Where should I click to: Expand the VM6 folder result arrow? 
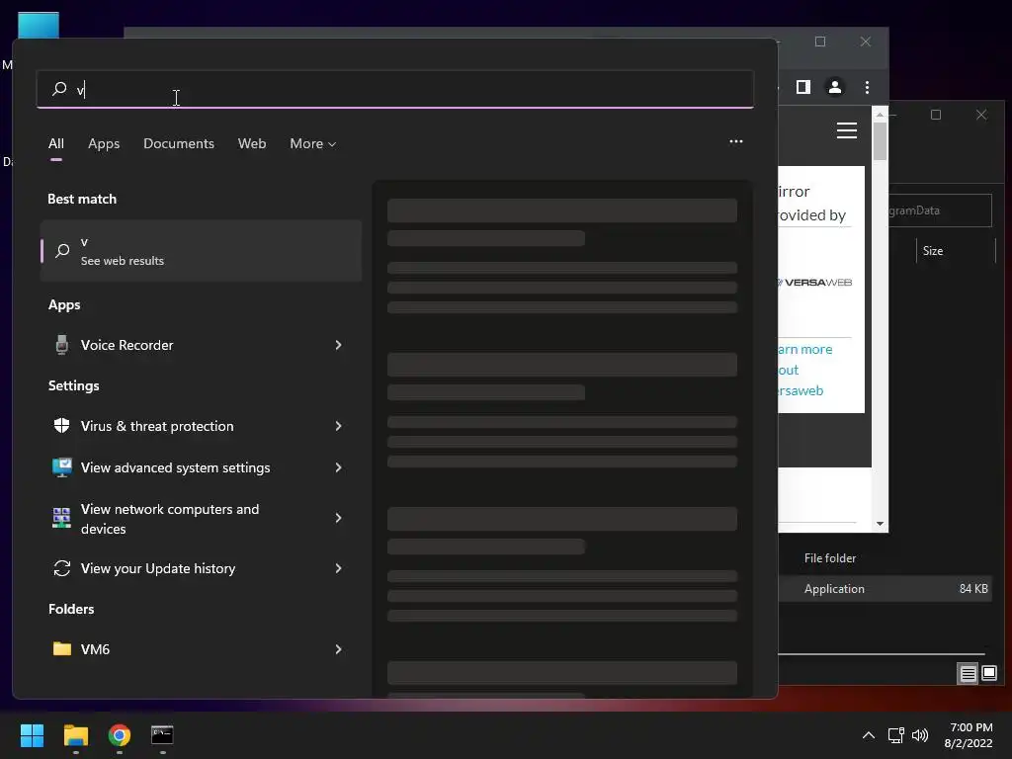338,649
